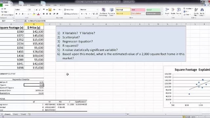The image size is (210, 118).
Task: Open the Excel Help question icon
Action: pos(205,5)
